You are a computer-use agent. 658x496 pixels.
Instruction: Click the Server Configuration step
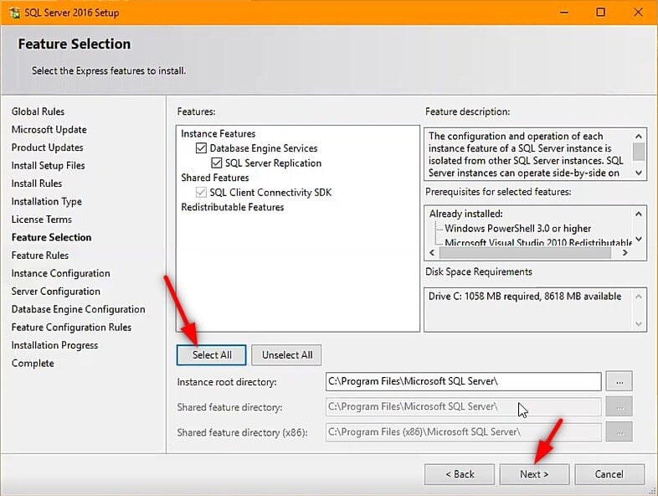coord(56,292)
